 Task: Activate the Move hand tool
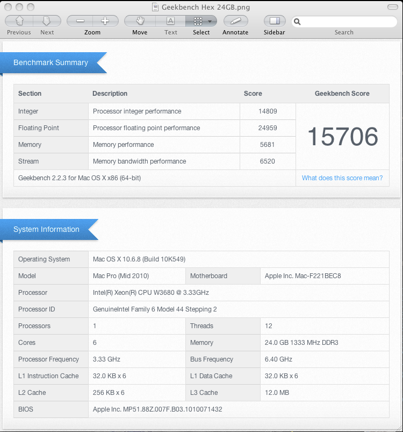click(x=140, y=21)
